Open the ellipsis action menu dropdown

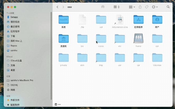click(155, 7)
